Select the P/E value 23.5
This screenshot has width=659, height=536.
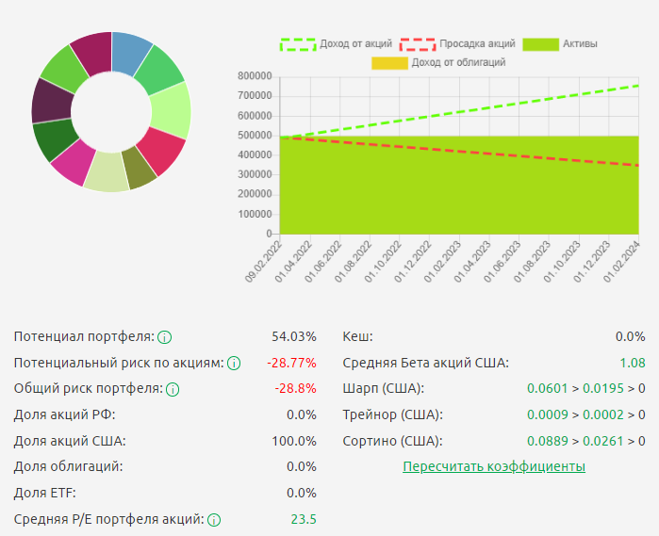(304, 519)
